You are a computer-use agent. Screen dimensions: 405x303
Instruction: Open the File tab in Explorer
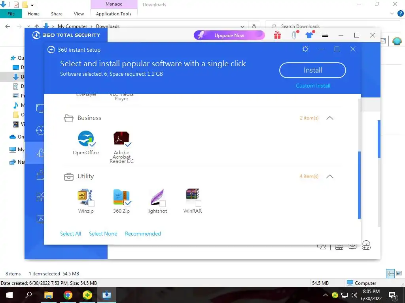coord(11,14)
